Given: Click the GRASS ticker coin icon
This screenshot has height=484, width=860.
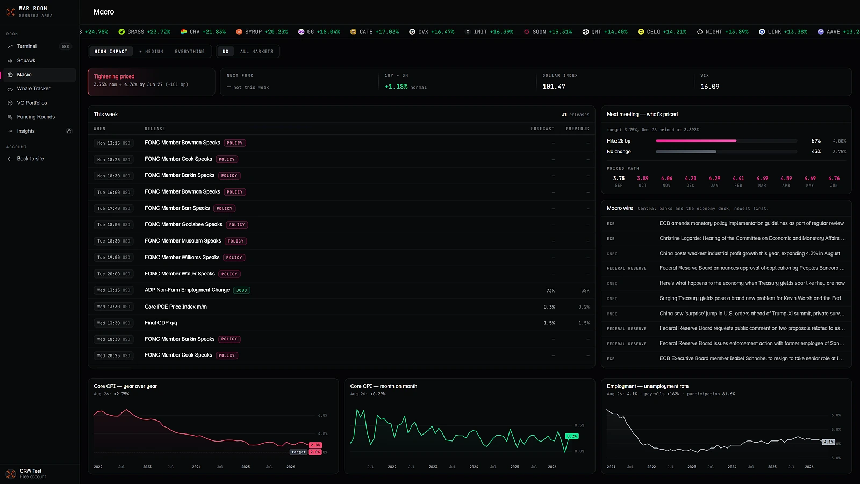Looking at the screenshot, I should tap(121, 32).
